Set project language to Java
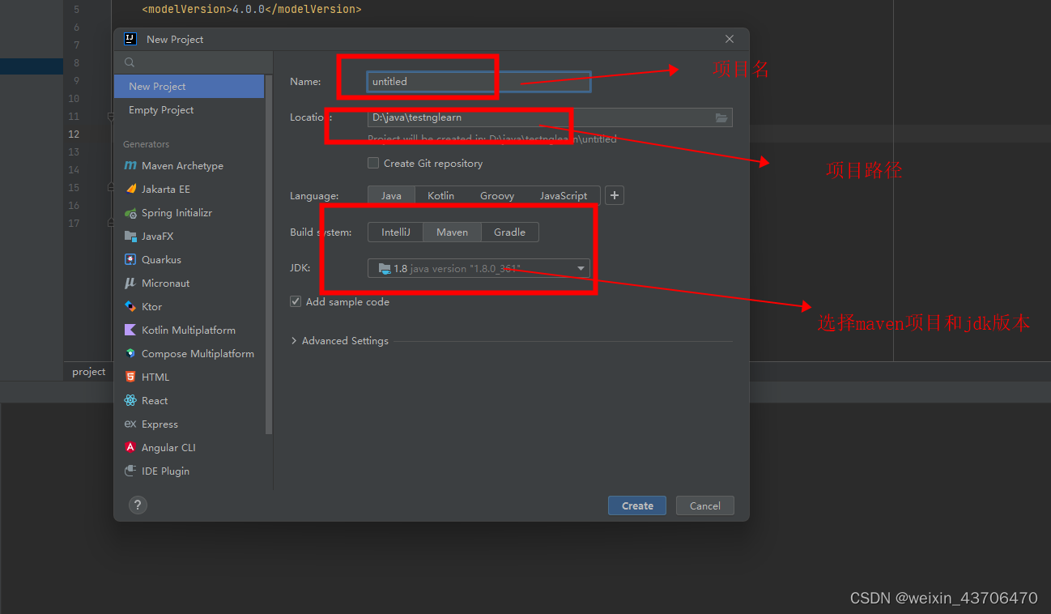This screenshot has width=1051, height=614. point(391,196)
